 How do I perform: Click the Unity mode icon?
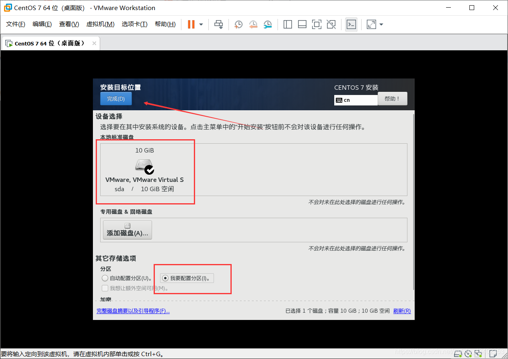click(331, 25)
